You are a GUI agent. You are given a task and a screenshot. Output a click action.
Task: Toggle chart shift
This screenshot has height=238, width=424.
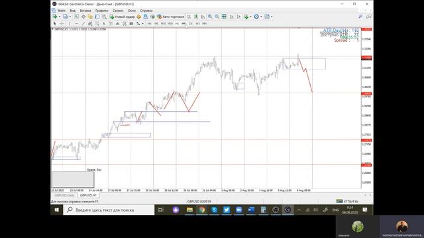pyautogui.click(x=238, y=17)
